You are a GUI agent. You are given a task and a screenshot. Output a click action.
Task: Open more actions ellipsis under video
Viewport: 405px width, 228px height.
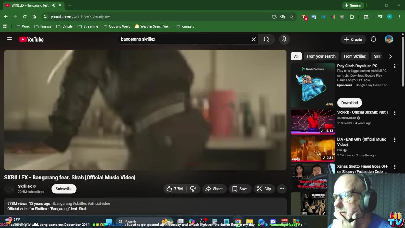pos(282,189)
